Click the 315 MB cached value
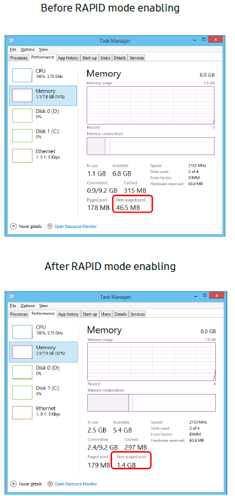The height and width of the screenshot is (496, 235). [x=135, y=190]
